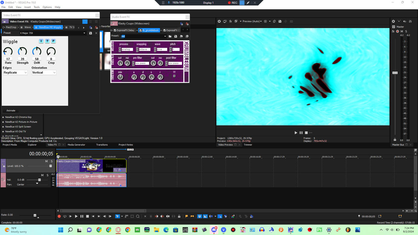Viewport: 418px width, 235px height.
Task: Select the Normal Edit tool arrow
Action: (x=117, y=216)
